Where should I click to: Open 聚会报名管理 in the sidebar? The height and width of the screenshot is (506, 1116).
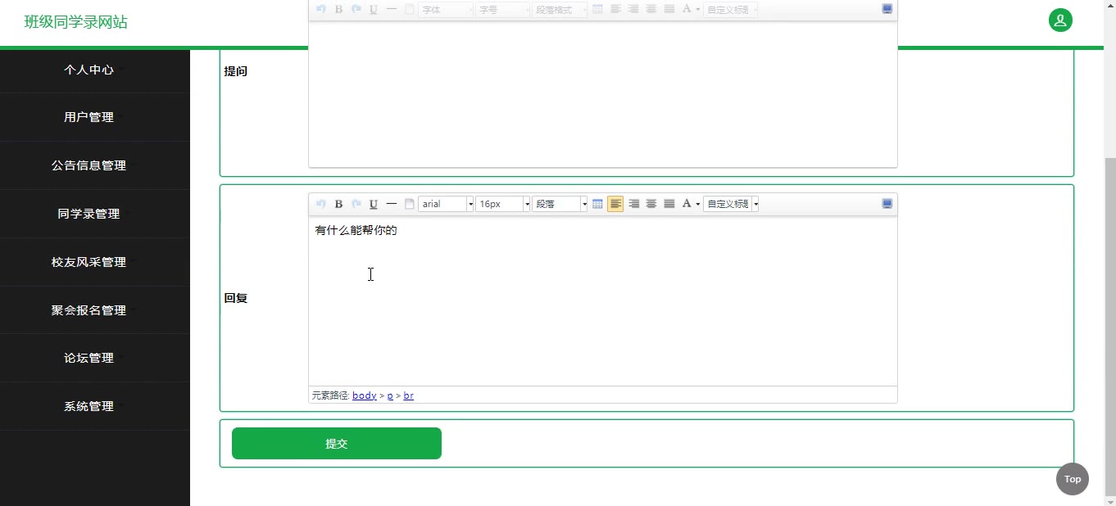[88, 310]
